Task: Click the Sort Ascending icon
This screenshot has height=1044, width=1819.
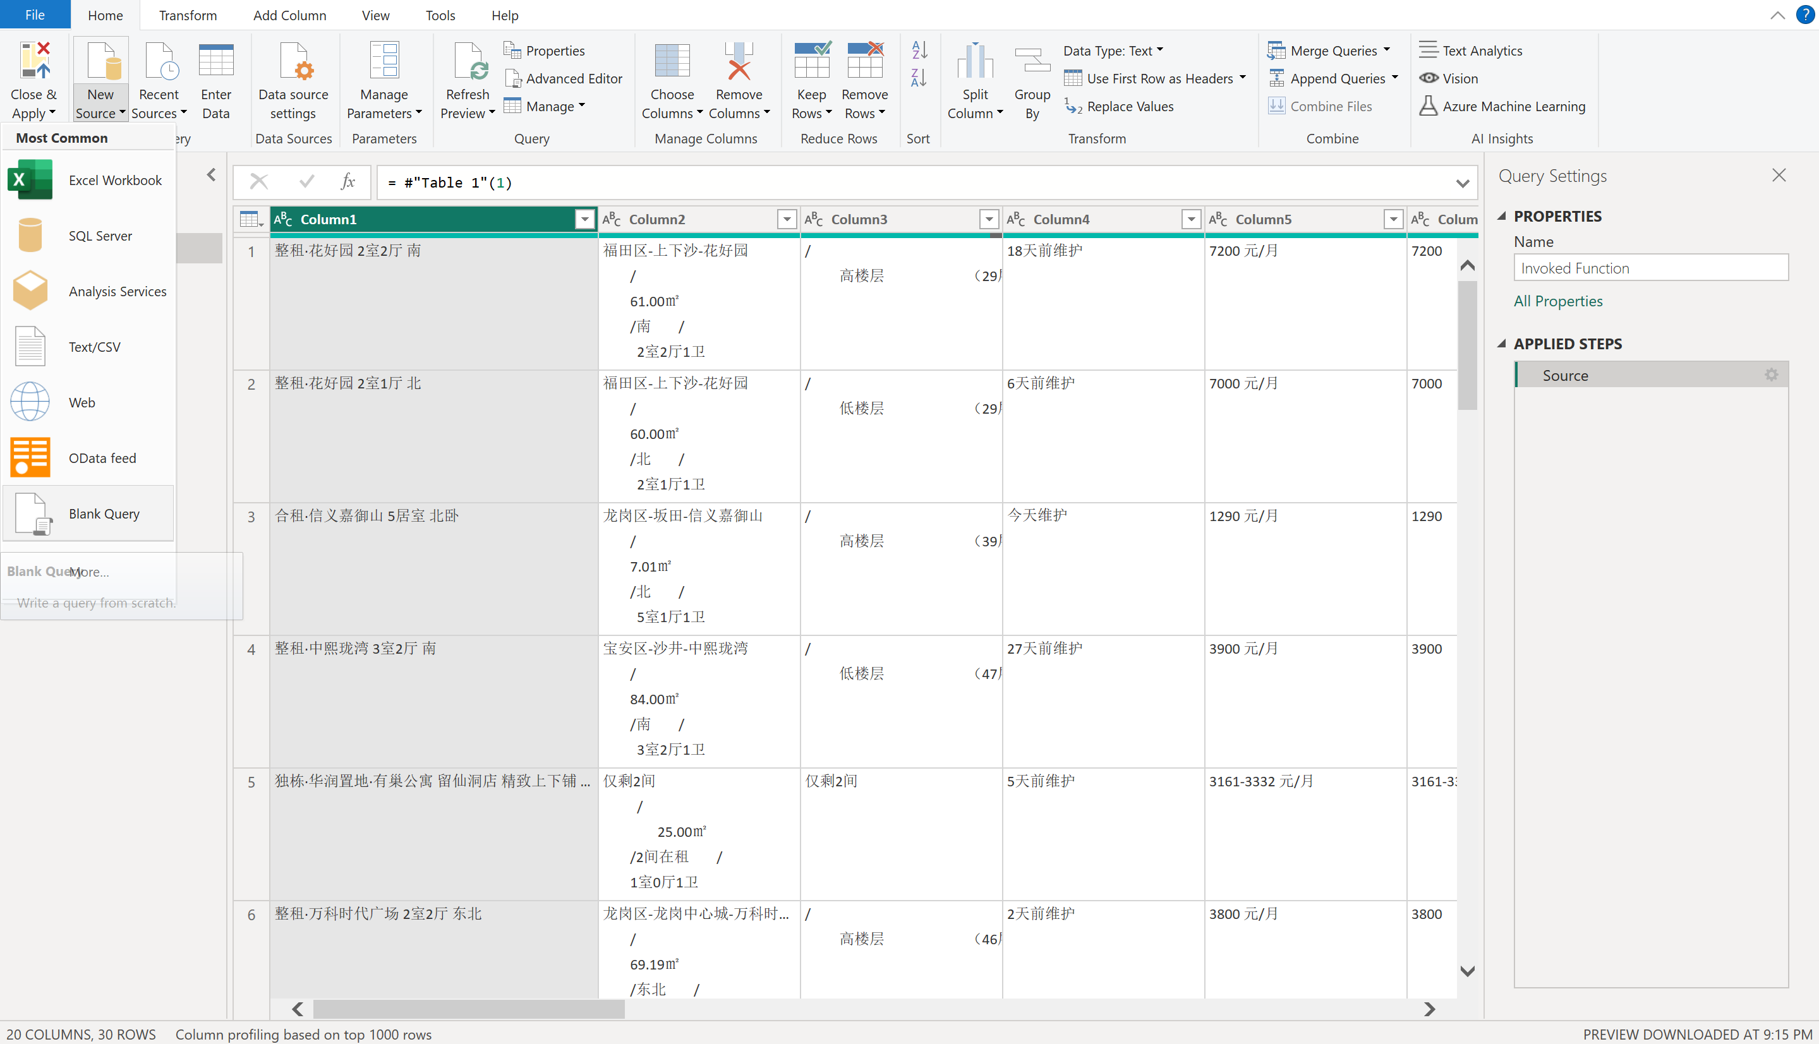Action: pyautogui.click(x=919, y=50)
